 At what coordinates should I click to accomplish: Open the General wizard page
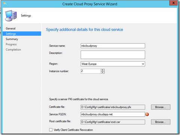coord(10,28)
